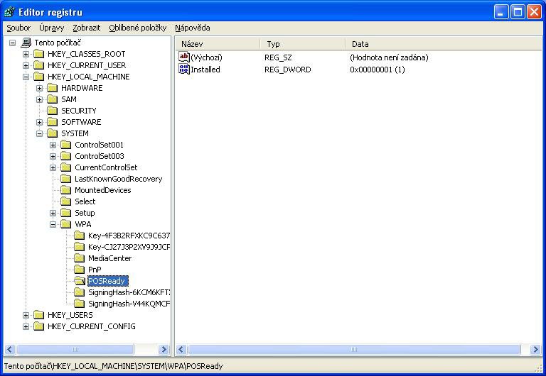The height and width of the screenshot is (376, 546).
Task: Click the LastKnownGoodRecovery folder icon
Action: click(x=66, y=179)
